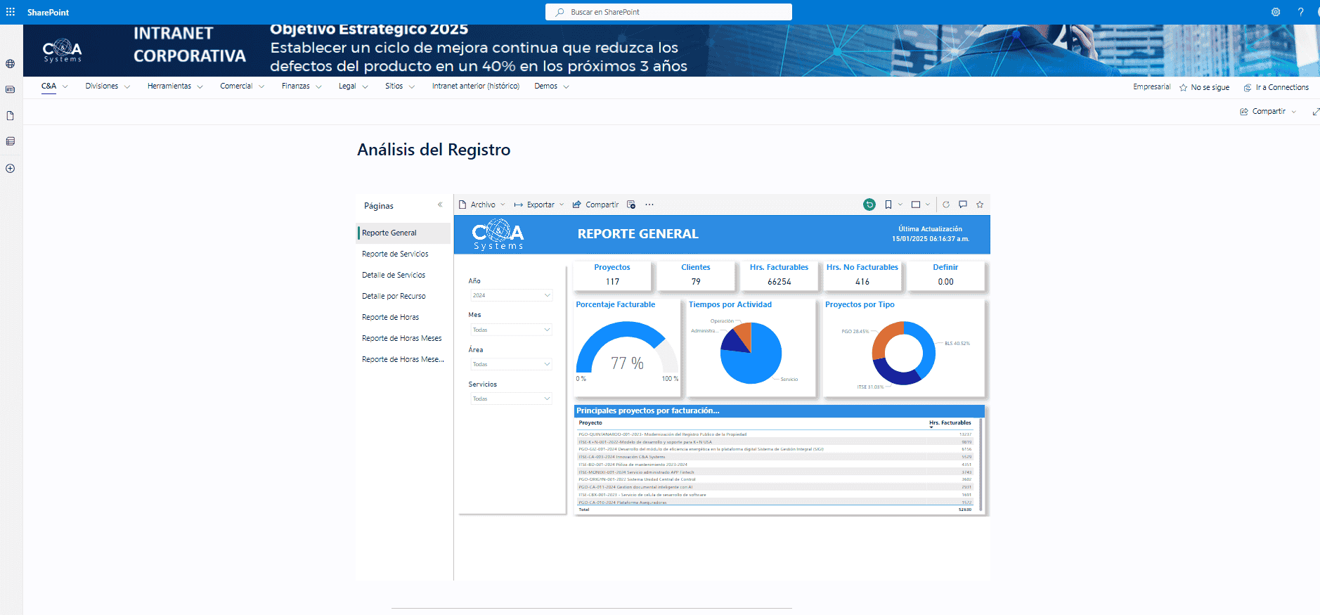Open the report comments icon
Screen dimensions: 1320x615
pos(963,205)
